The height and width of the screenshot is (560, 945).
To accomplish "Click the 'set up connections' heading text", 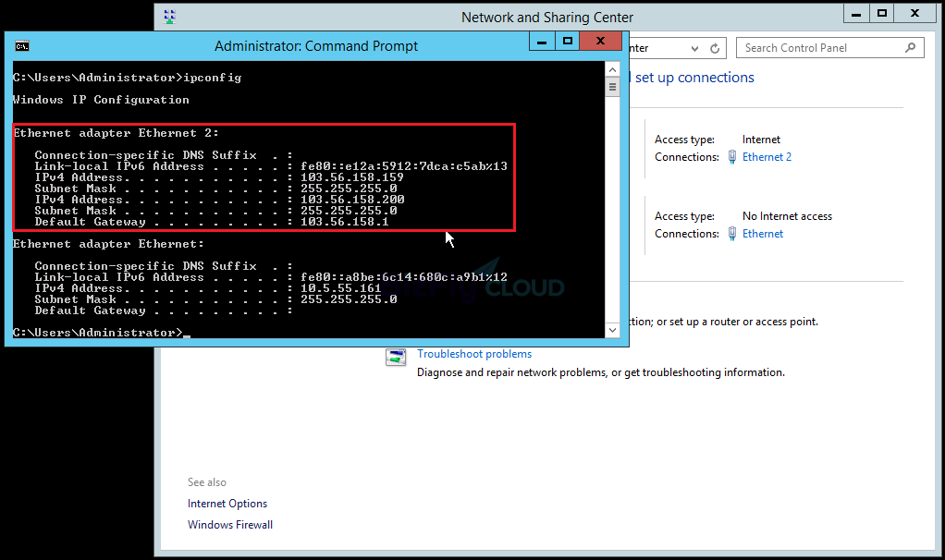I will (x=694, y=78).
